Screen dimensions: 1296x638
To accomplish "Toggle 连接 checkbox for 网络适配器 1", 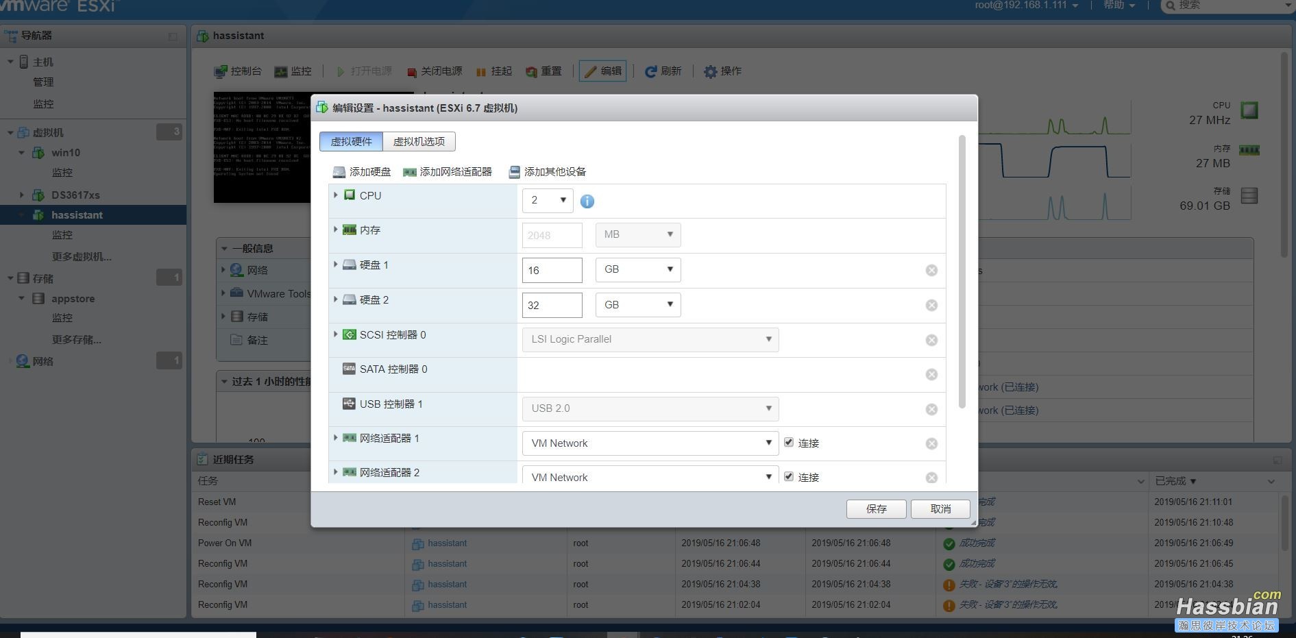I will [x=789, y=443].
